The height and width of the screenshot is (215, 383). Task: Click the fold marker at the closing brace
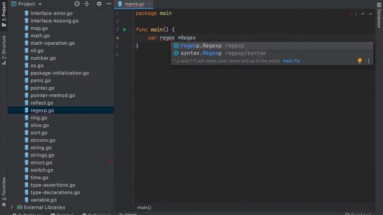point(133,46)
